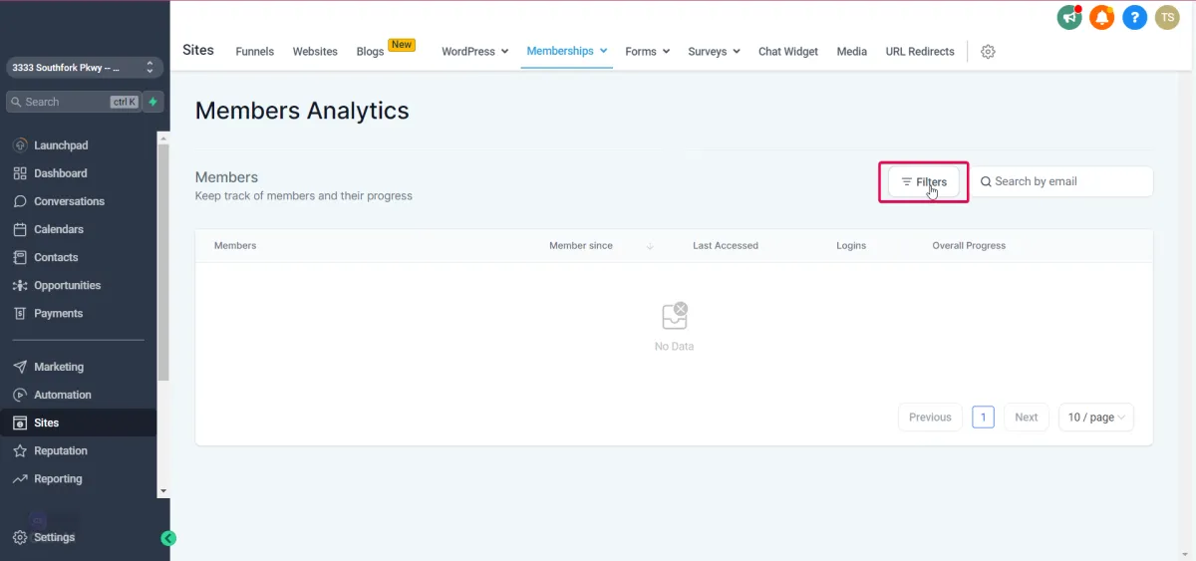Click the Reputation star icon
This screenshot has width=1196, height=561.
tap(20, 450)
